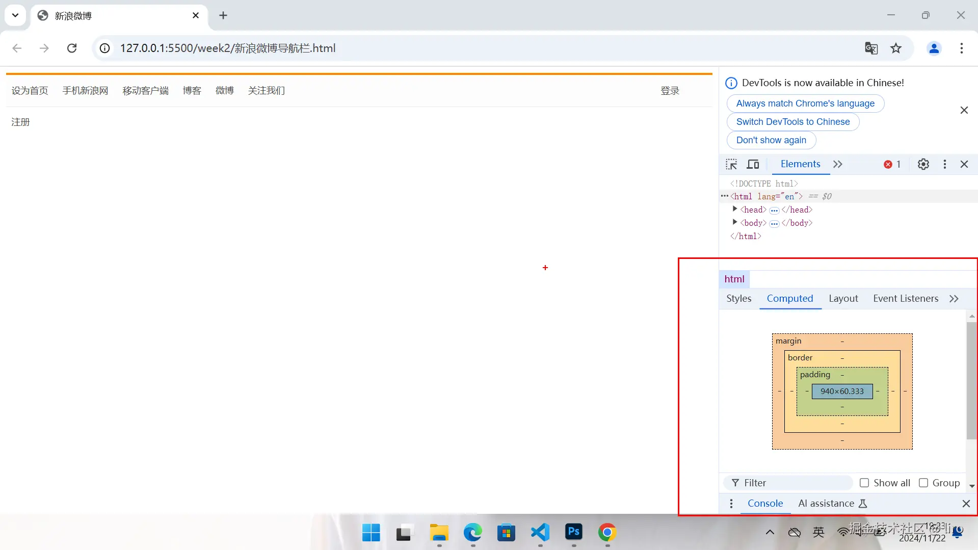Click the address bar URL

227,48
